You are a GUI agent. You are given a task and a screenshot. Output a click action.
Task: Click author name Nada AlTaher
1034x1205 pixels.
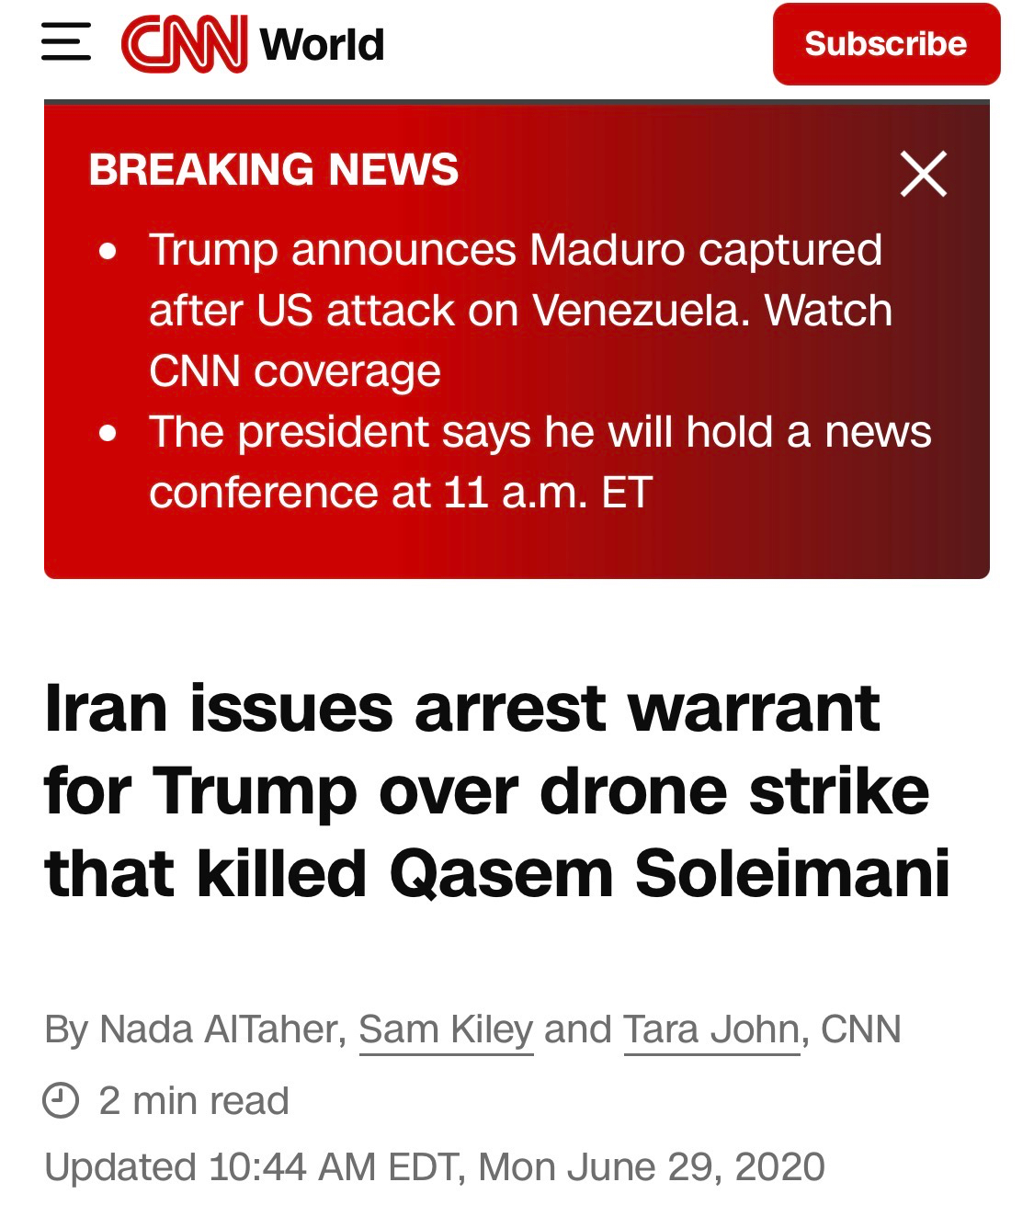pos(219,1029)
